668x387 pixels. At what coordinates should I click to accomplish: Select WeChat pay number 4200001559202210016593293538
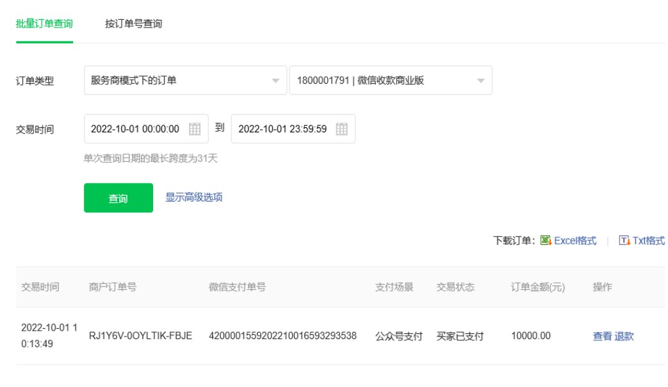pyautogui.click(x=282, y=336)
